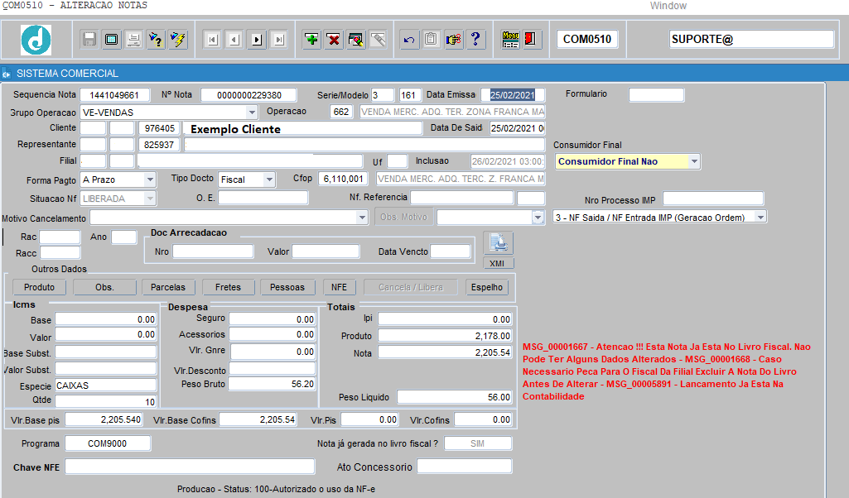Image resolution: width=849 pixels, height=498 pixels.
Task: Click the Execute Query lightning icon
Action: (178, 40)
